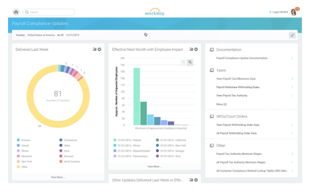Viewport: 311px width, 189px height.
Task: Click View More under the donut chart
Action: click(58, 177)
